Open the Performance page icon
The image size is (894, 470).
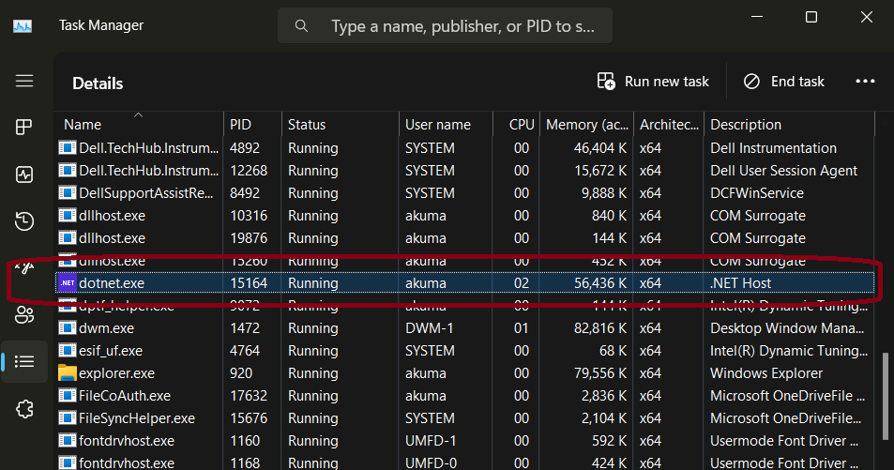[24, 174]
